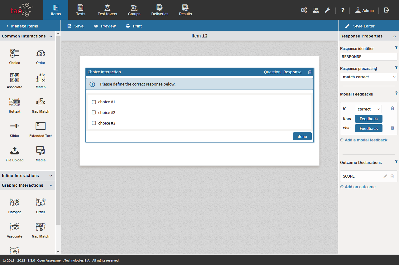Pick the Gap Match common interaction
Screen dimensions: 399x265
click(41, 102)
